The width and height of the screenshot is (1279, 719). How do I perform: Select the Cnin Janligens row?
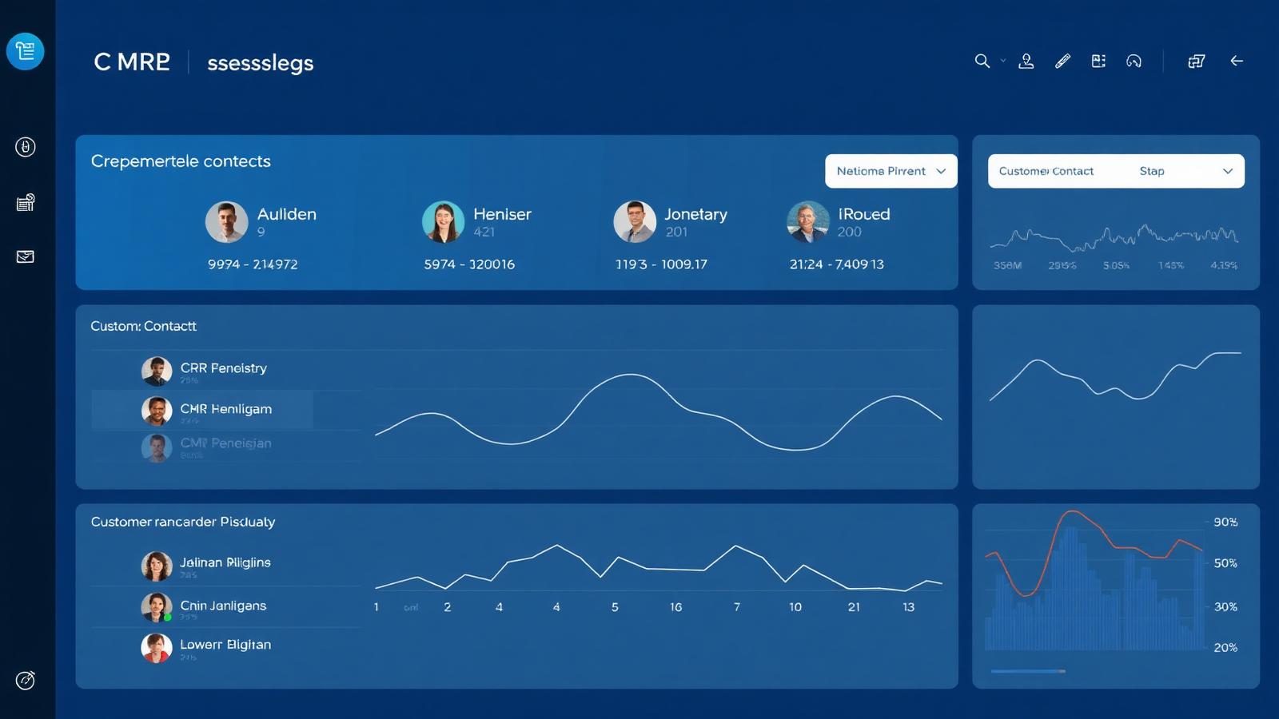(225, 607)
